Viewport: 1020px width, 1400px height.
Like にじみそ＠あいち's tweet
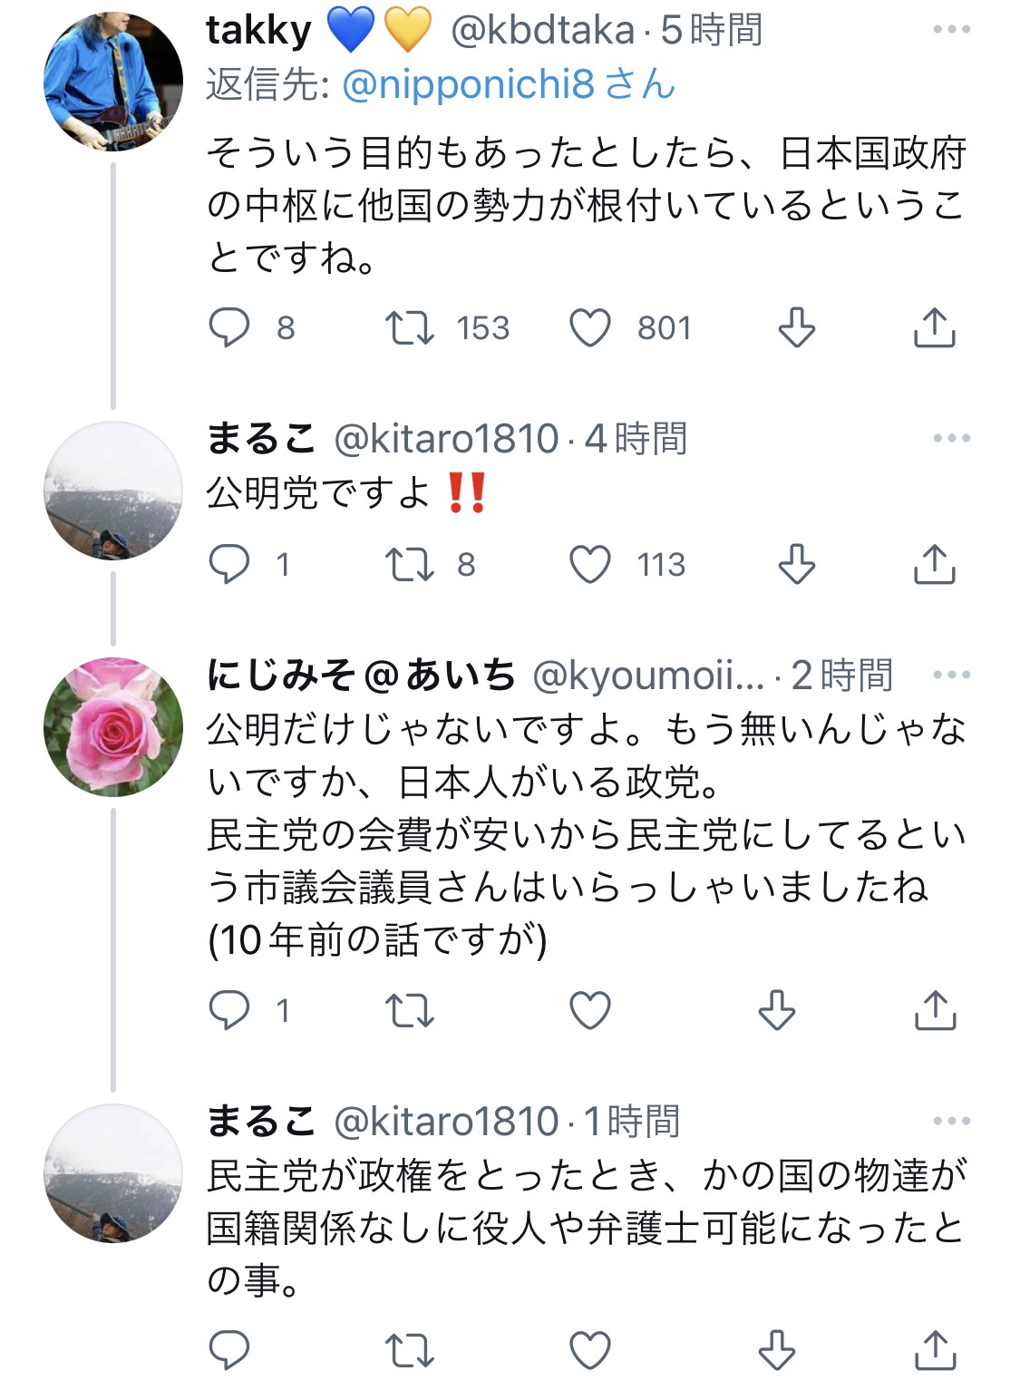[589, 1010]
